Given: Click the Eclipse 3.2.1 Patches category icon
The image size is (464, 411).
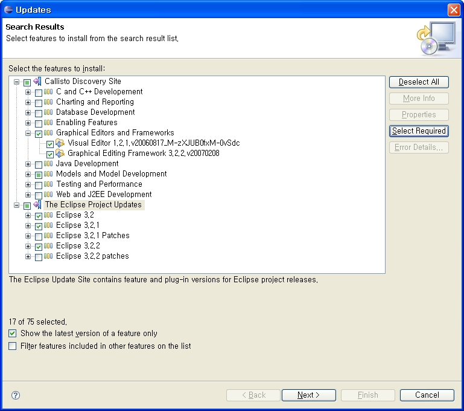Looking at the screenshot, I should (48, 236).
